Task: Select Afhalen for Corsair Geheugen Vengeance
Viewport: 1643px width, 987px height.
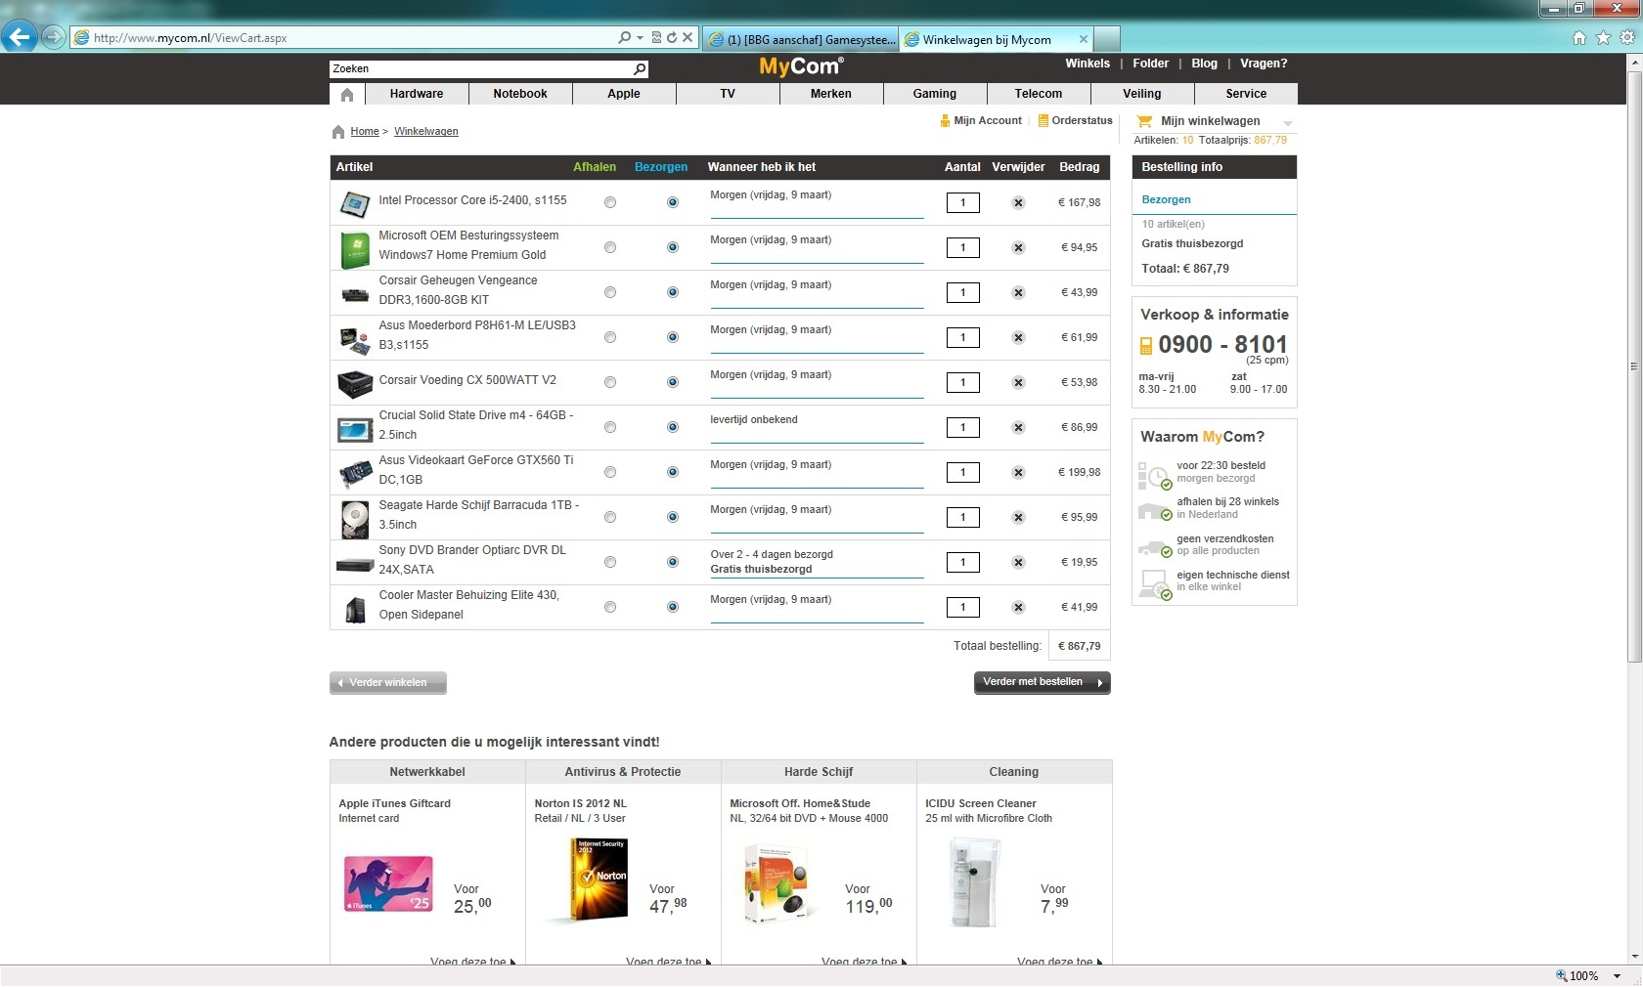Action: (x=610, y=293)
